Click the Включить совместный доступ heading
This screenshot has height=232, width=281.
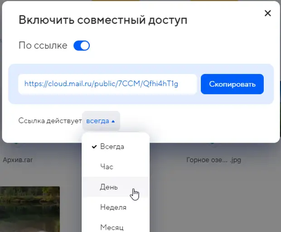click(x=103, y=19)
